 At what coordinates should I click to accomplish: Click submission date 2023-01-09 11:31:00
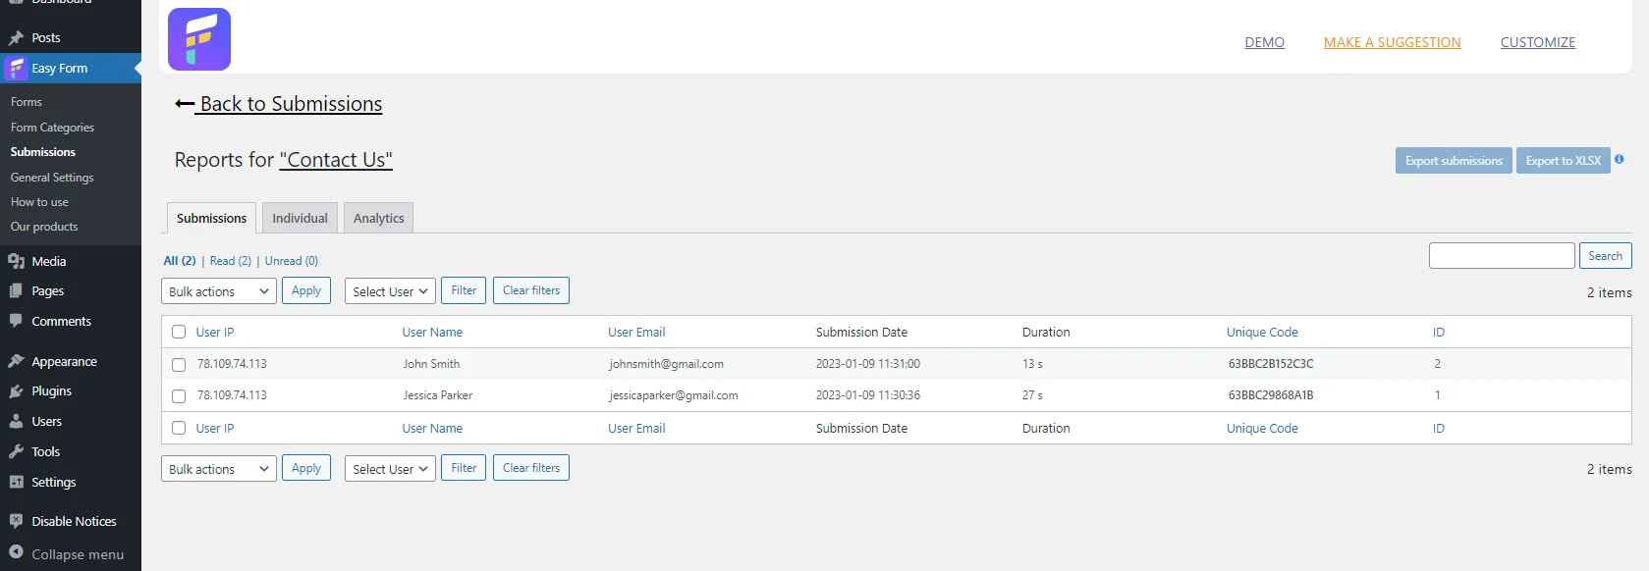point(868,364)
